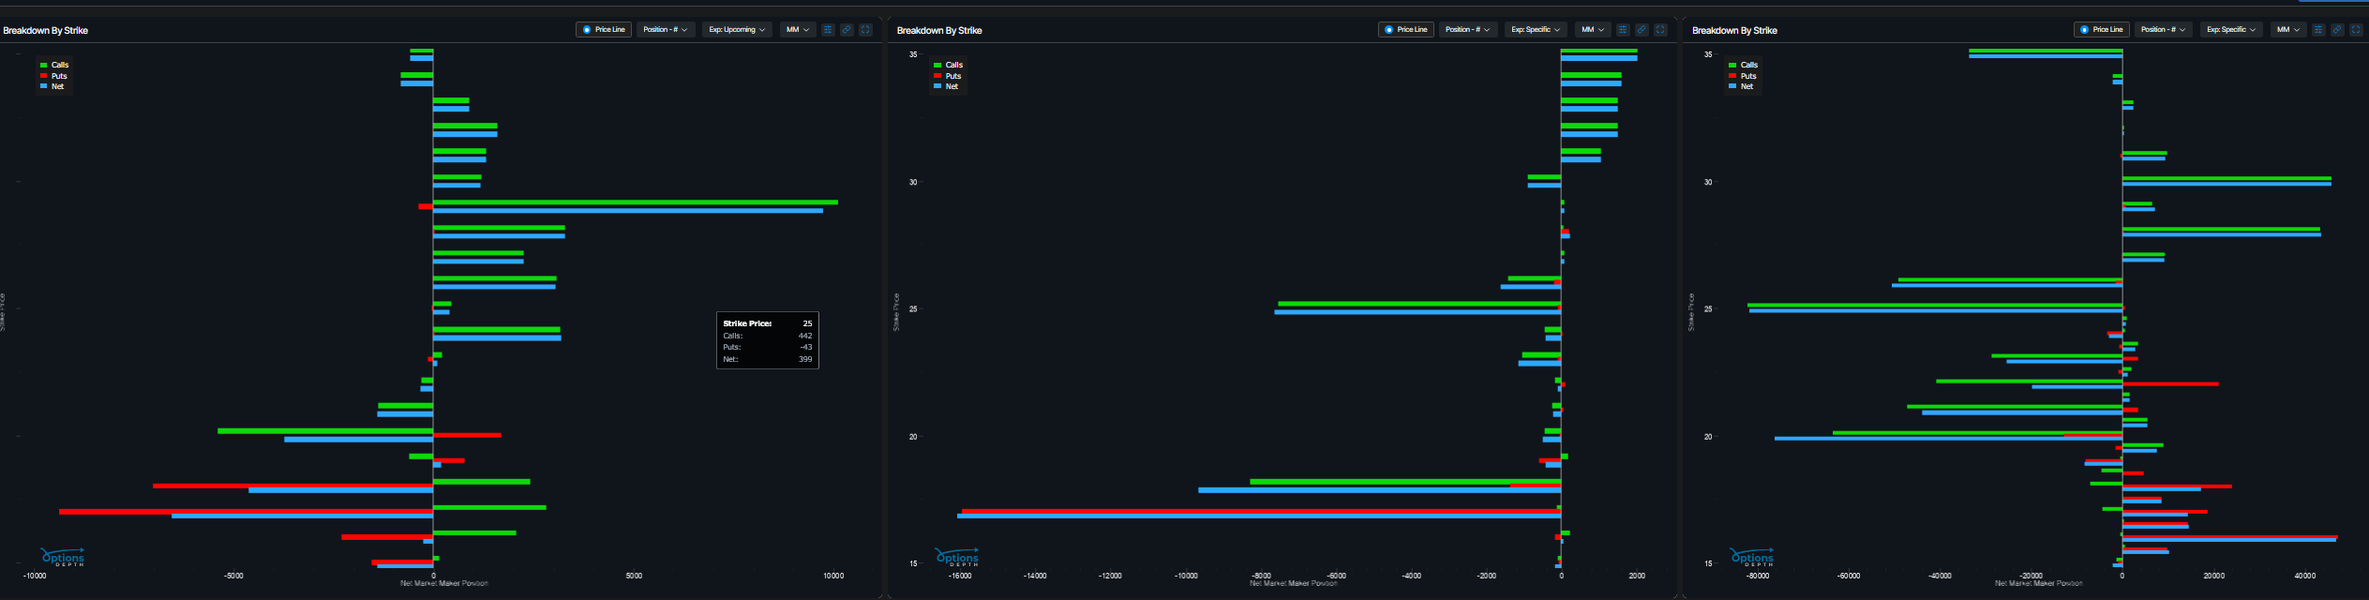Click Breakdown By Strike title of right chart
The image size is (2369, 600).
pos(1734,31)
